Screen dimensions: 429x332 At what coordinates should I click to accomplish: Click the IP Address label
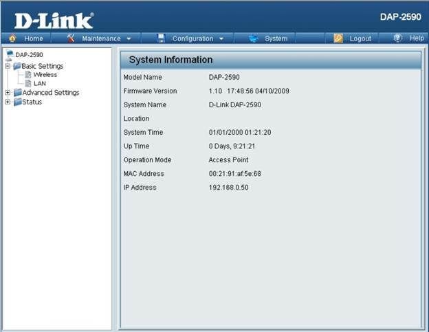(140, 188)
